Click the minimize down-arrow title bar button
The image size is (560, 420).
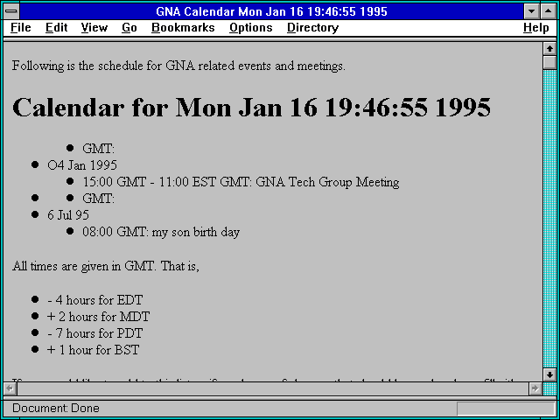tap(531, 11)
